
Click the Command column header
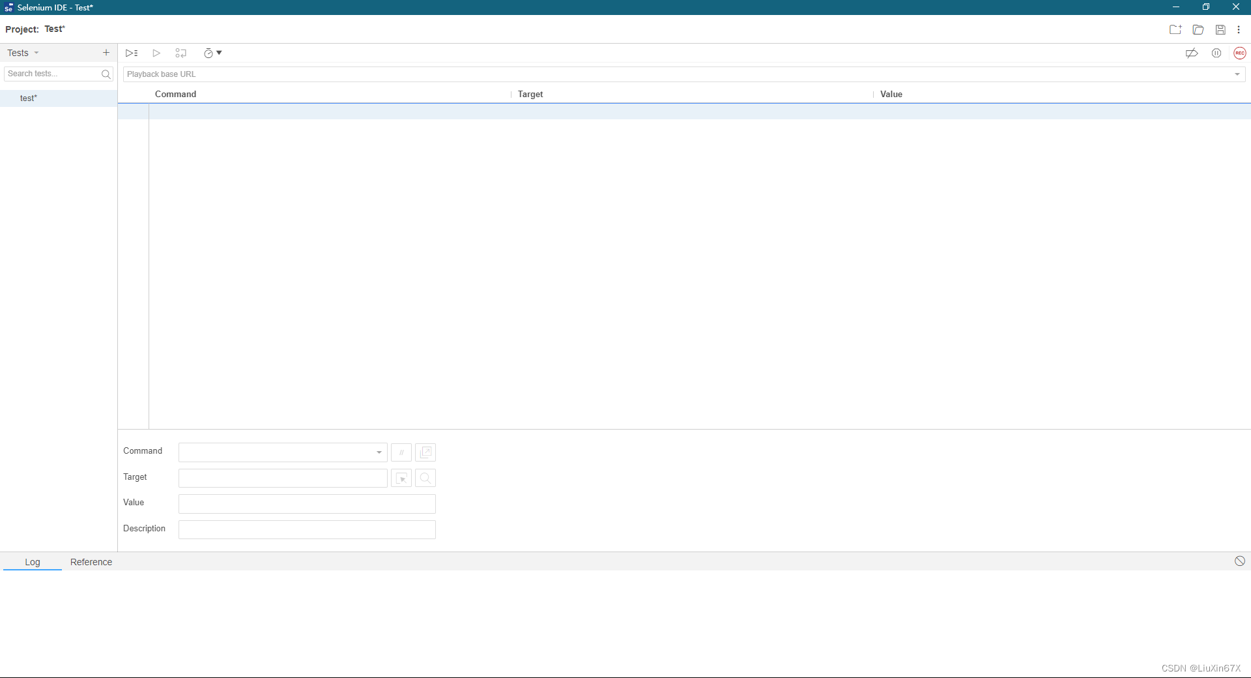(x=175, y=95)
